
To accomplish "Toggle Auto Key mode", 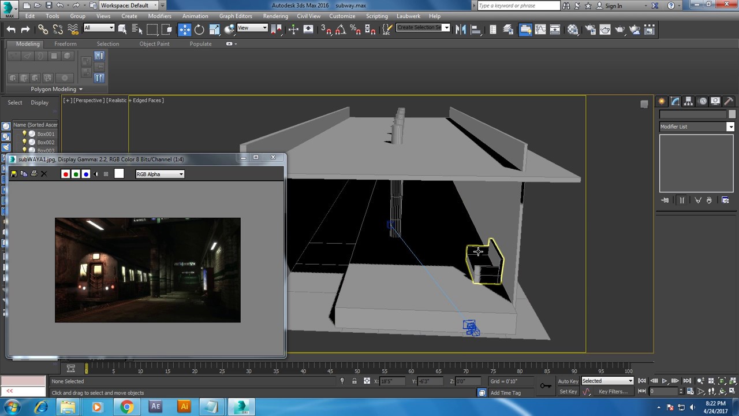I will (x=568, y=381).
